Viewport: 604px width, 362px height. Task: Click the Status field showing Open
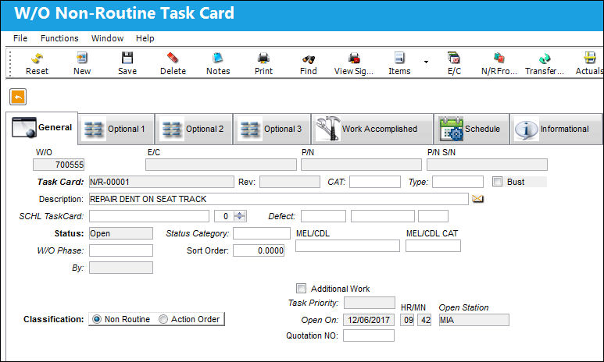pos(121,233)
